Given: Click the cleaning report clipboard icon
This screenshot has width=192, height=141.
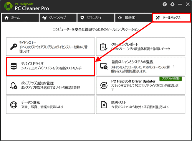Looking at the screenshot, I should [x=104, y=47].
